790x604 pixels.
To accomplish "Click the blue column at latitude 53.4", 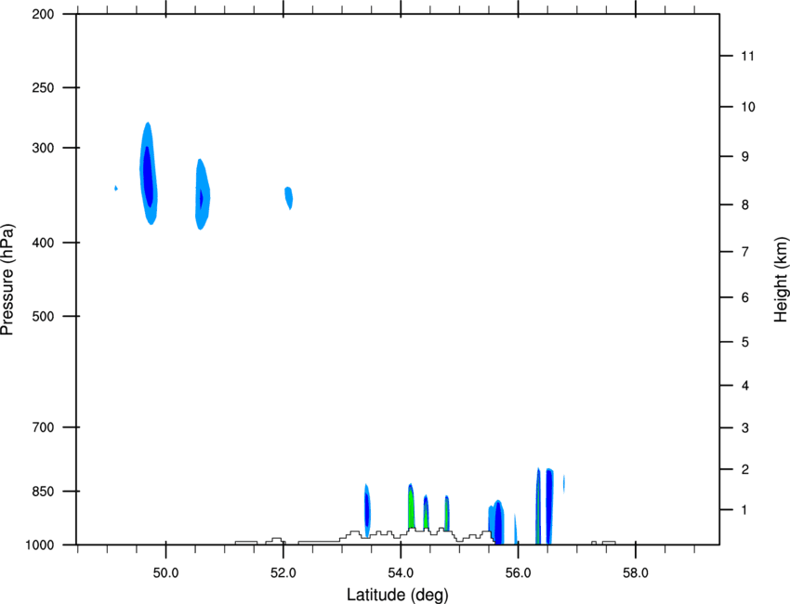I will point(367,510).
